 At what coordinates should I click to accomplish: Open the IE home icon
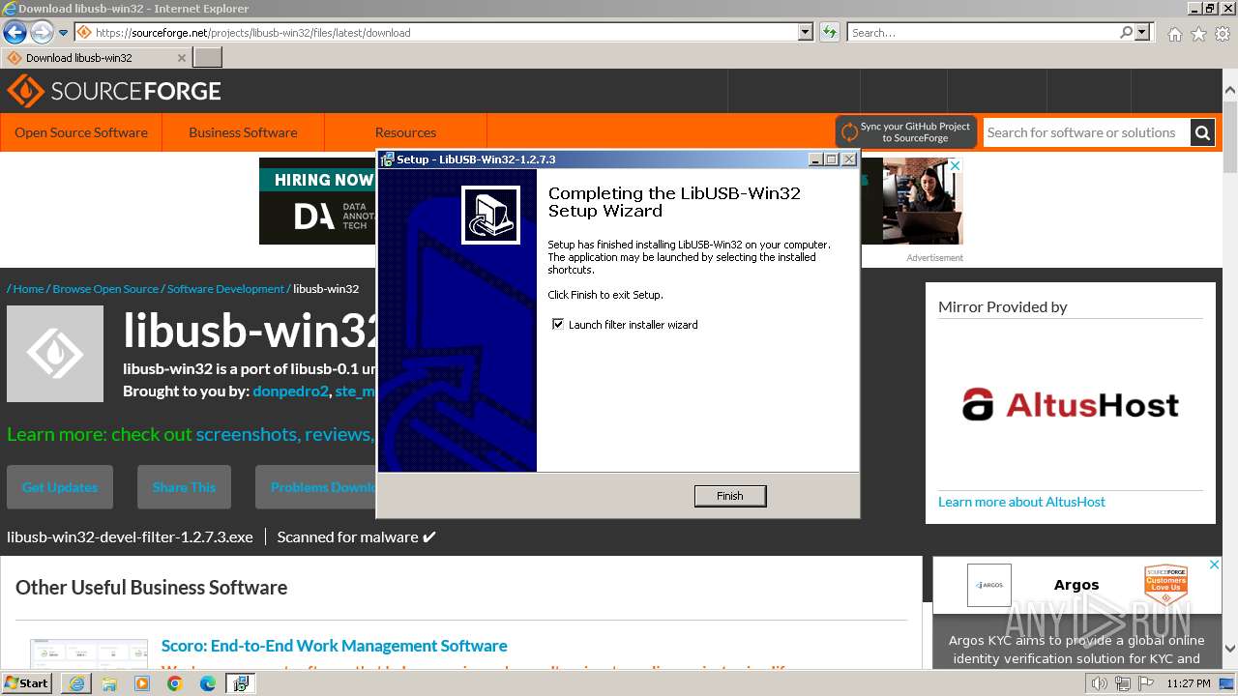(1174, 34)
